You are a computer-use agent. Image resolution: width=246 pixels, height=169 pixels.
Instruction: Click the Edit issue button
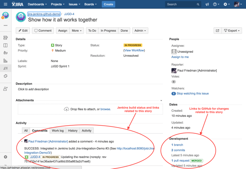tap(23, 31)
